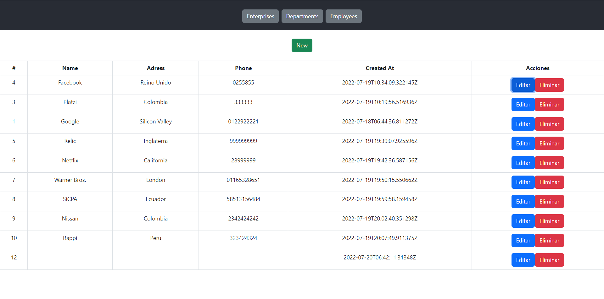Click phone number 2342424242

[243, 219]
